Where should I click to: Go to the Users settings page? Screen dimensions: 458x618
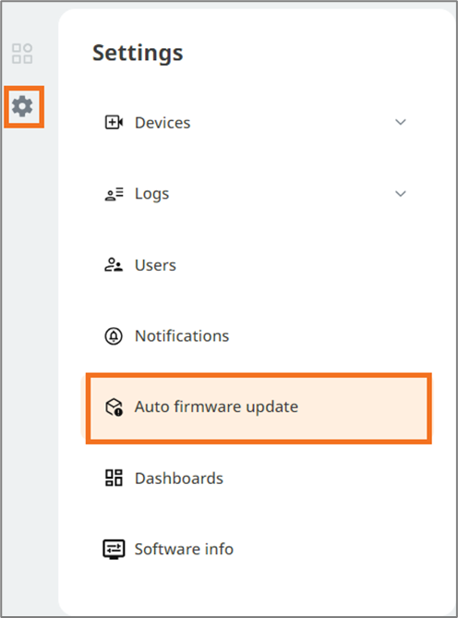155,265
